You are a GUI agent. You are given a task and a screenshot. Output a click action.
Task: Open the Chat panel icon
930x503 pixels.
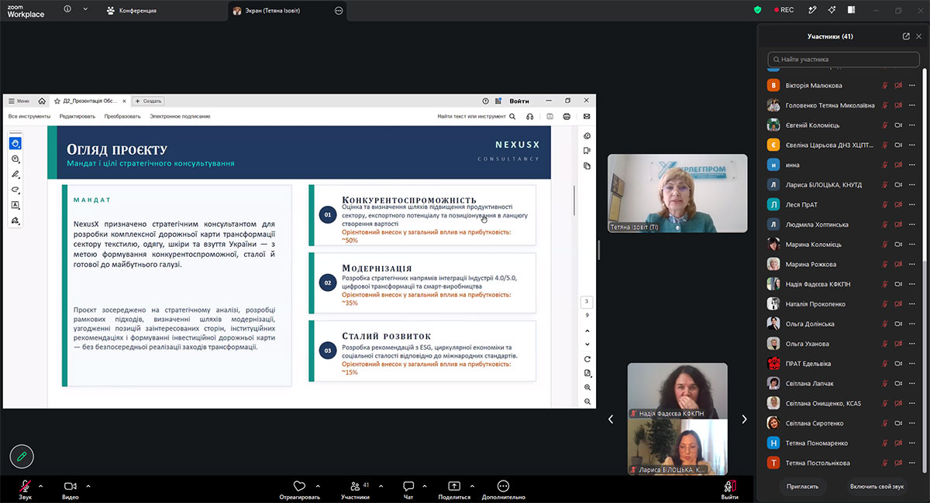click(408, 486)
